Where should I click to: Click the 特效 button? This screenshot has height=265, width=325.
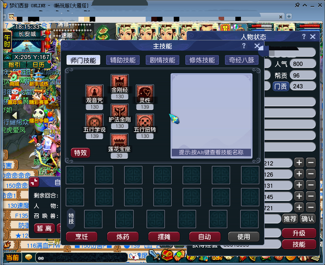click(80, 153)
